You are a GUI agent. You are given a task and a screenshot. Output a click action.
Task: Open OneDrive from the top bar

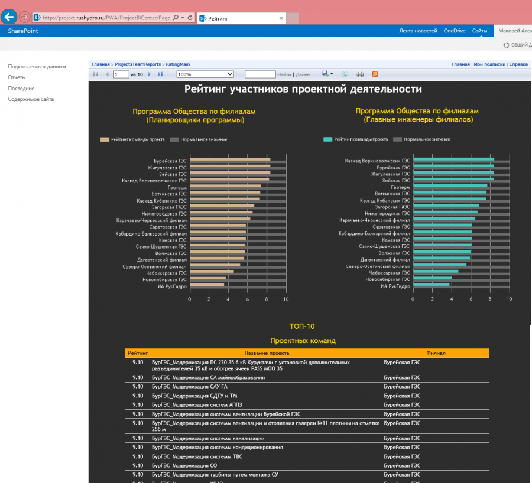tap(455, 31)
